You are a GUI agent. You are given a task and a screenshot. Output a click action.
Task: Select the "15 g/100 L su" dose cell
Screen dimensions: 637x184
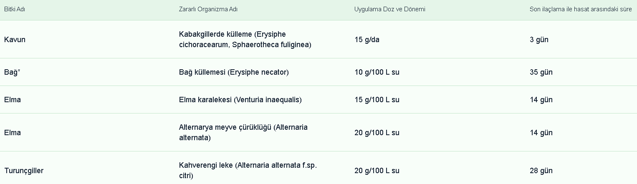[x=377, y=100]
